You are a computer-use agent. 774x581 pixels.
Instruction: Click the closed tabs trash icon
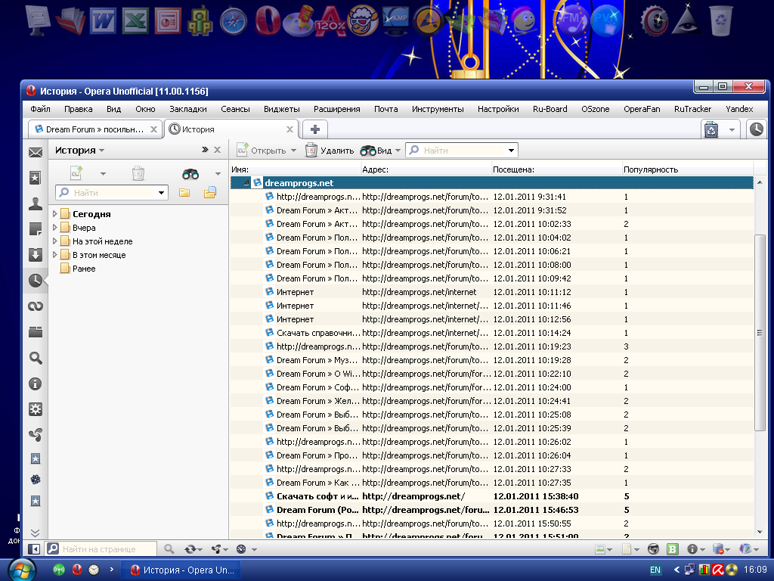point(711,130)
